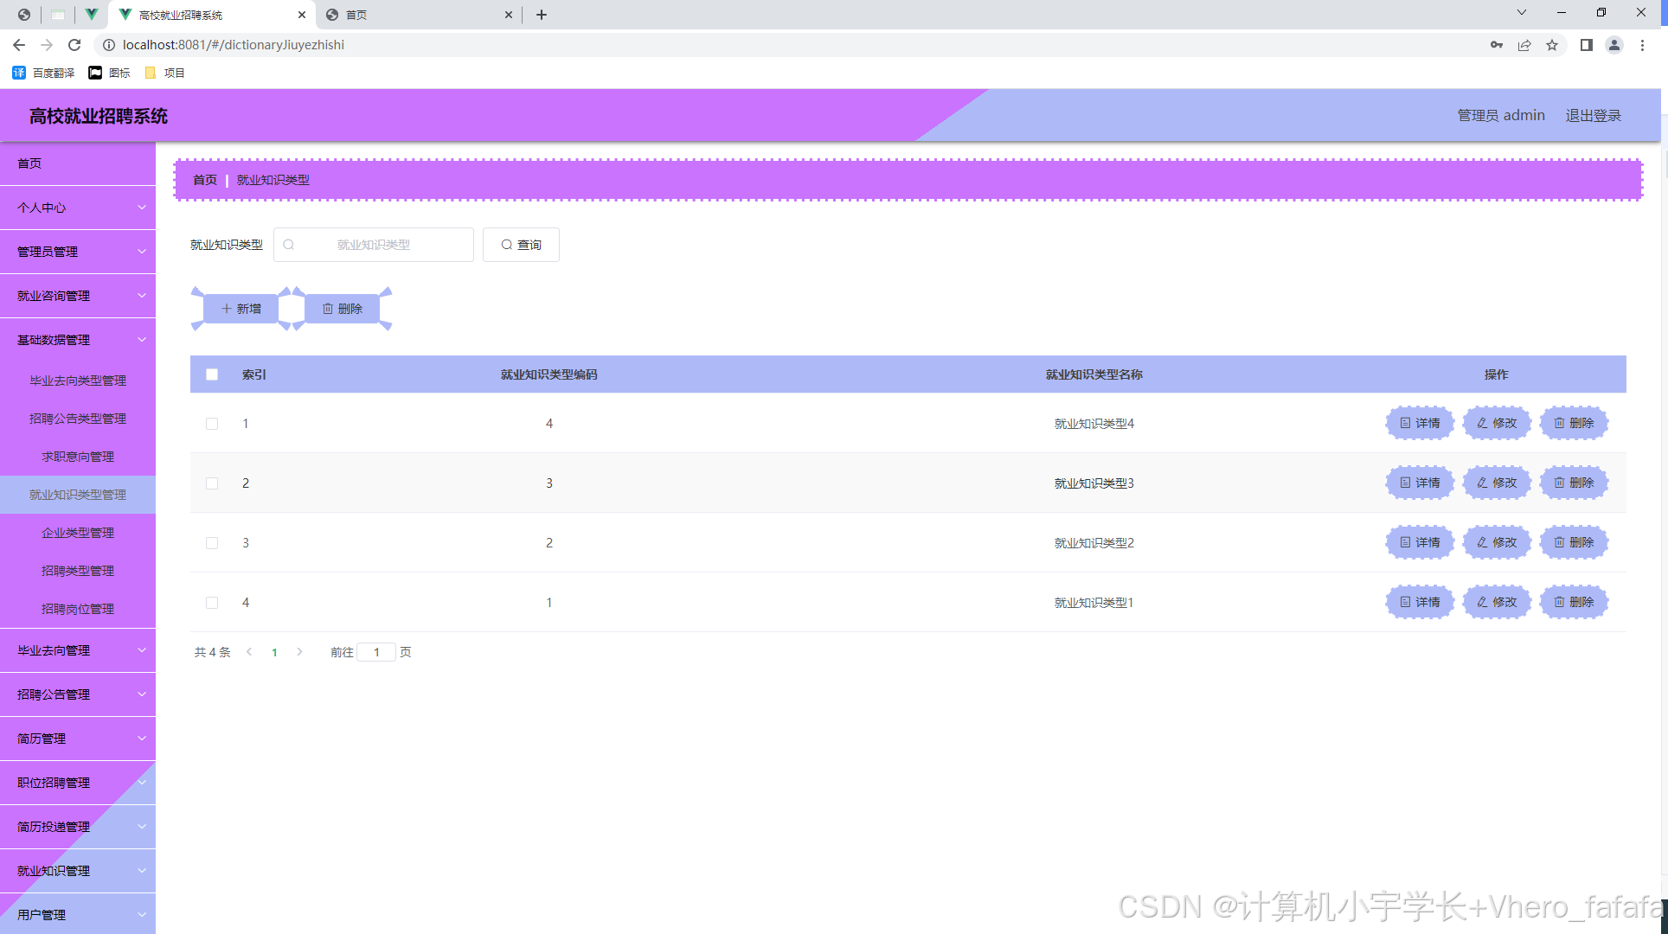Expand the 个人中心 sidebar menu

[x=78, y=208]
